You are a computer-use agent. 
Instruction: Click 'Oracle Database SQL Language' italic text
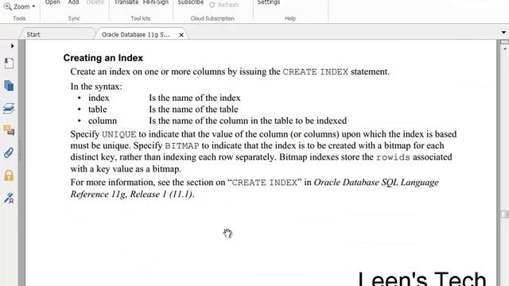376,182
